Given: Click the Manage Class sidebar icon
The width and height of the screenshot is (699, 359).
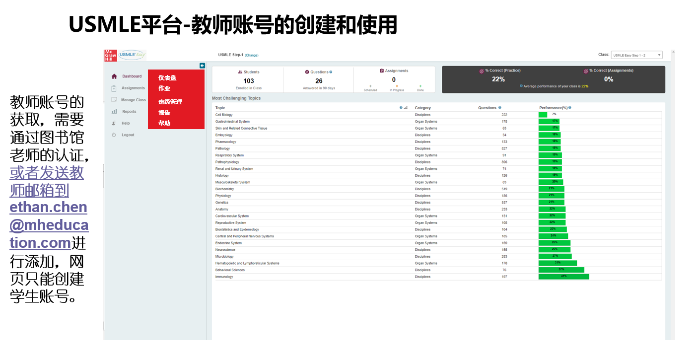Looking at the screenshot, I should pos(114,100).
